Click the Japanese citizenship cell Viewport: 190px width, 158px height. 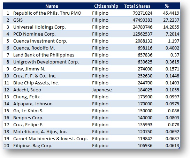[102, 90]
